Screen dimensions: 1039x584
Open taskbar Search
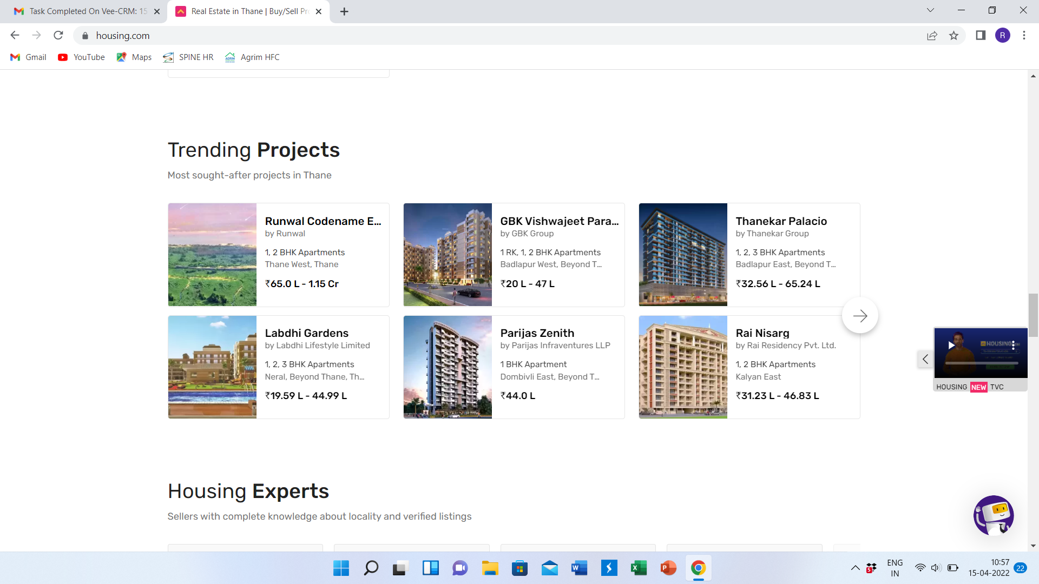click(371, 568)
